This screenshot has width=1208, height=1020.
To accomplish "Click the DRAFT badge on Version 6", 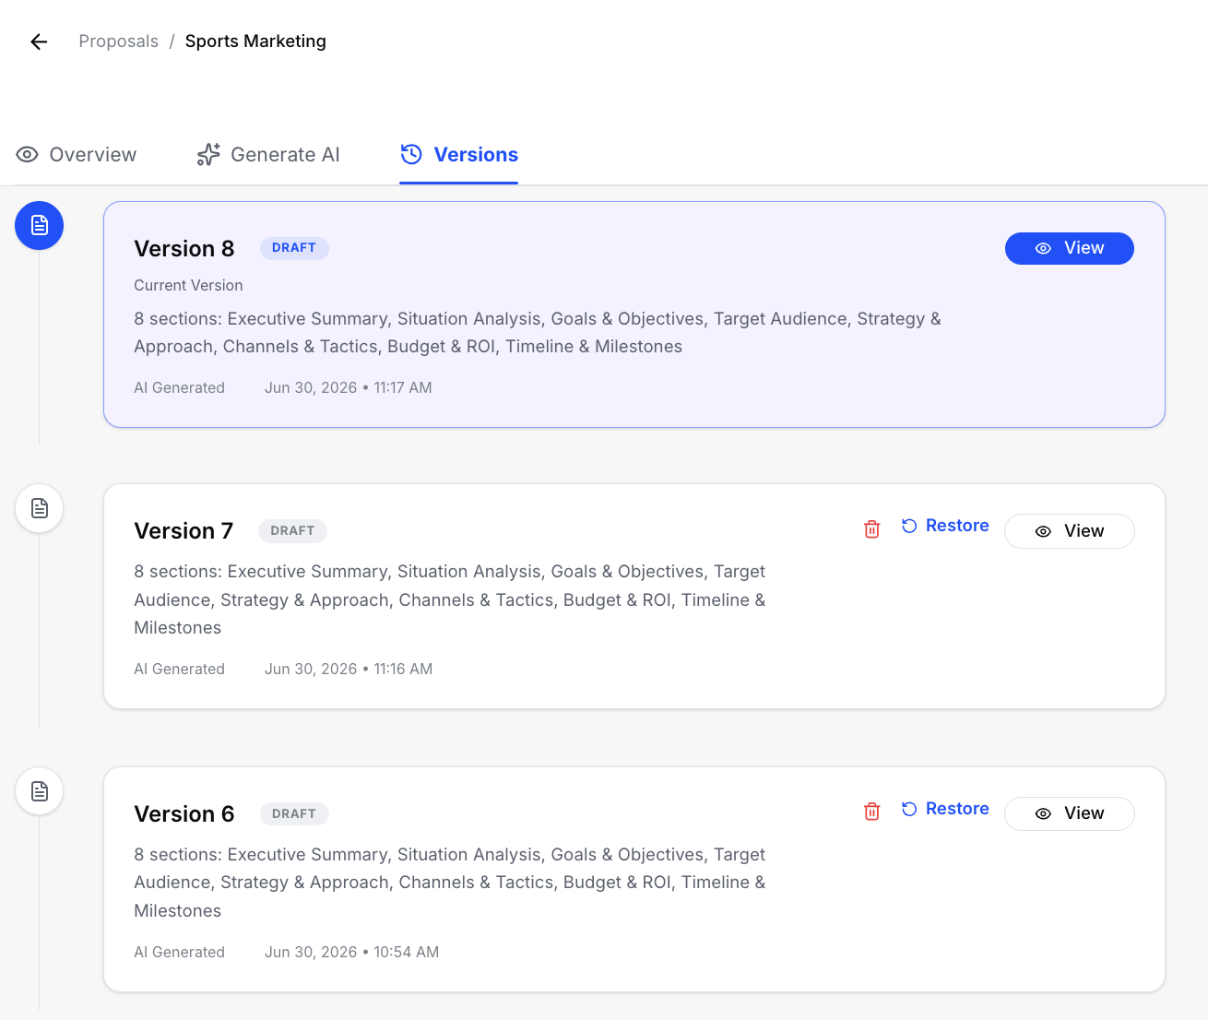I will 294,813.
